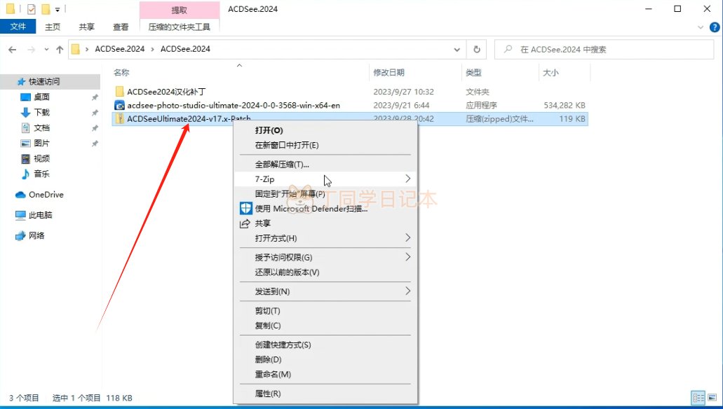This screenshot has width=723, height=409.
Task: Switch to details view icon in status bar
Action: click(x=698, y=398)
